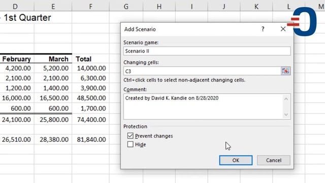Image resolution: width=325 pixels, height=183 pixels.
Task: Edit the Scenario name field
Action: tap(207, 51)
